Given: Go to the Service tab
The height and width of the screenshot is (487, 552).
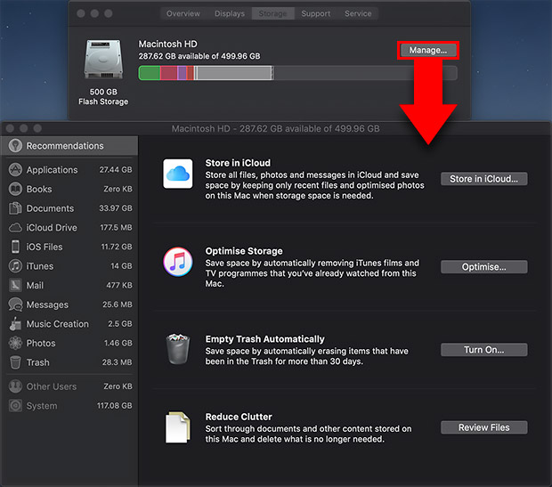Looking at the screenshot, I should pyautogui.click(x=358, y=13).
